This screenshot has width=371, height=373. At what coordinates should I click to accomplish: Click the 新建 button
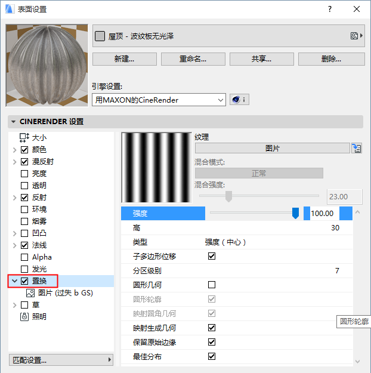(x=125, y=58)
